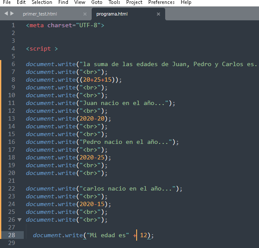Open the View menu
The image size is (259, 248).
tap(80, 2)
